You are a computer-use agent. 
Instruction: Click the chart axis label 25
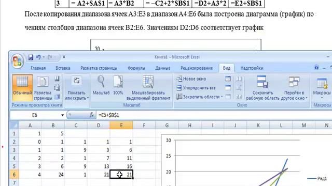click(169, 156)
